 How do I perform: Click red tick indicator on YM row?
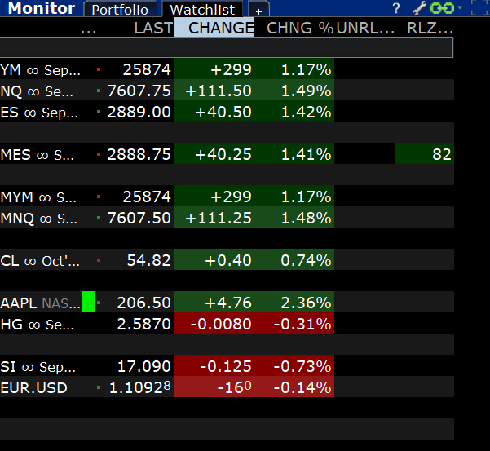click(99, 69)
